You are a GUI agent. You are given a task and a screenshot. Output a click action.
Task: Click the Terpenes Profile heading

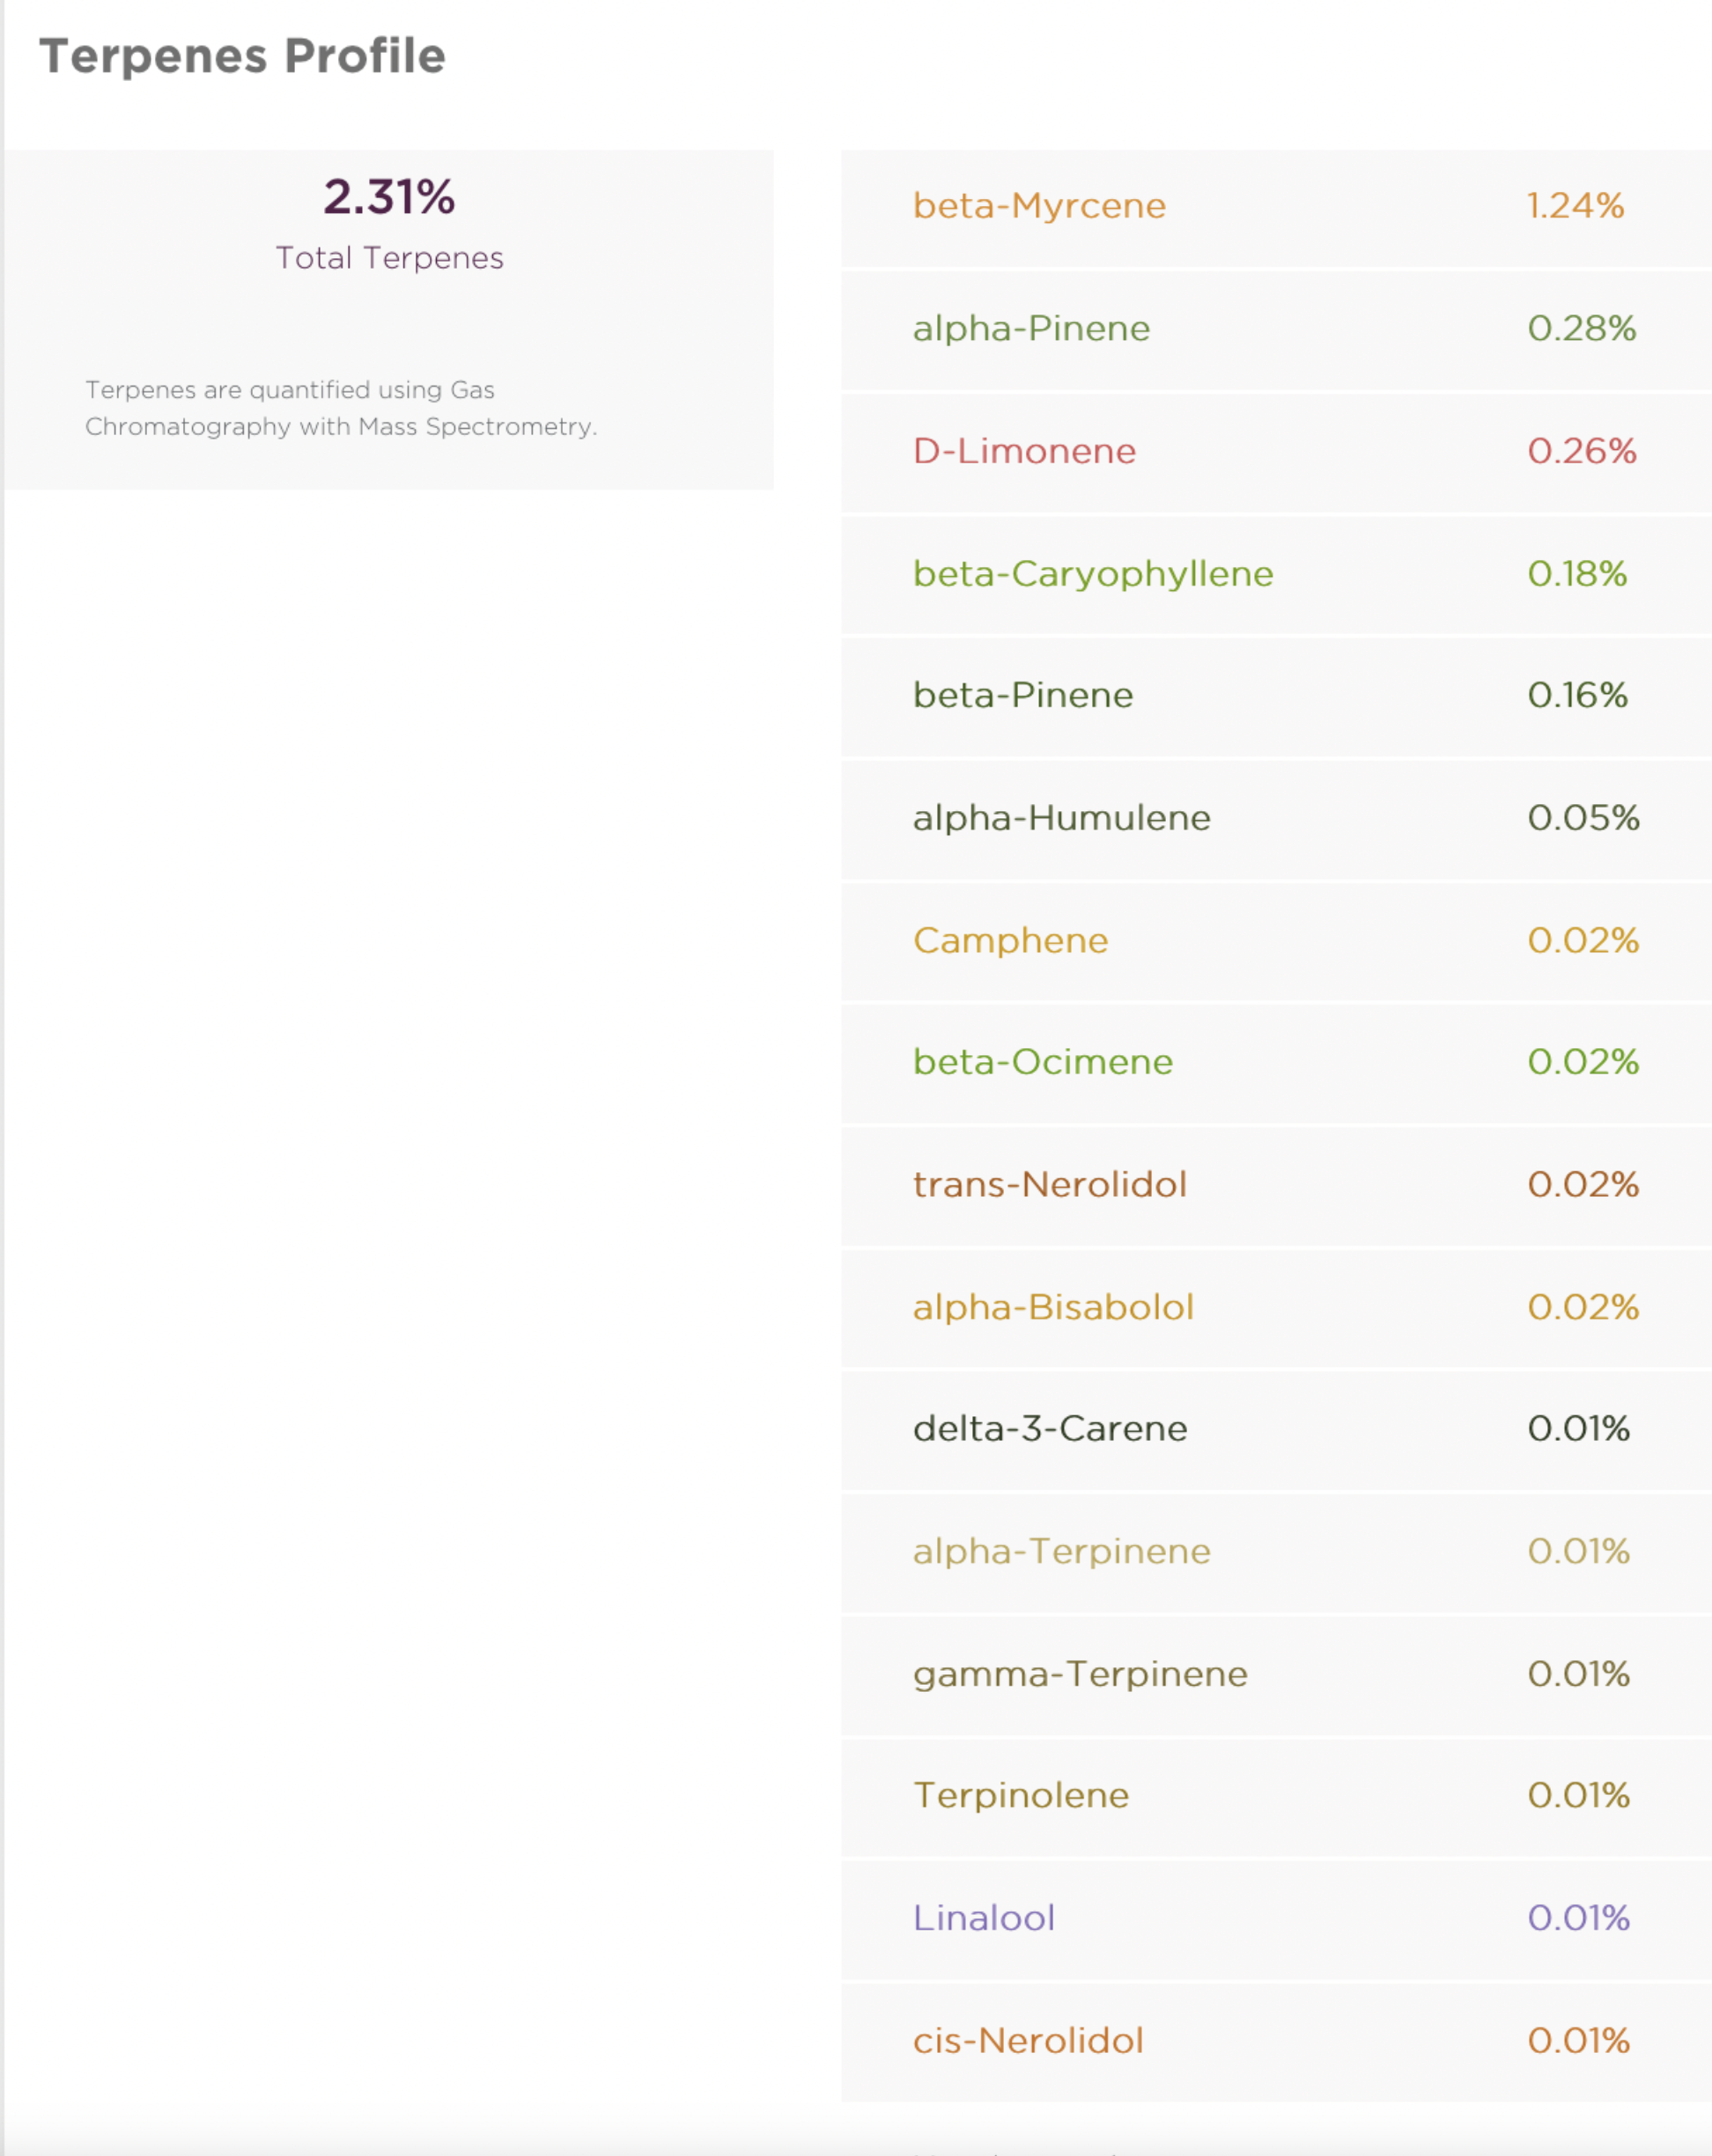(x=242, y=56)
